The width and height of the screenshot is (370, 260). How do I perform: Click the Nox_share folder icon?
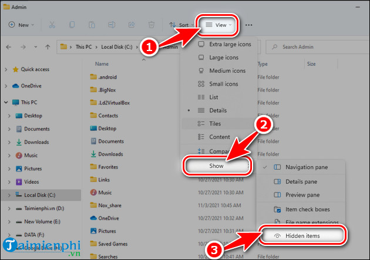pyautogui.click(x=93, y=205)
